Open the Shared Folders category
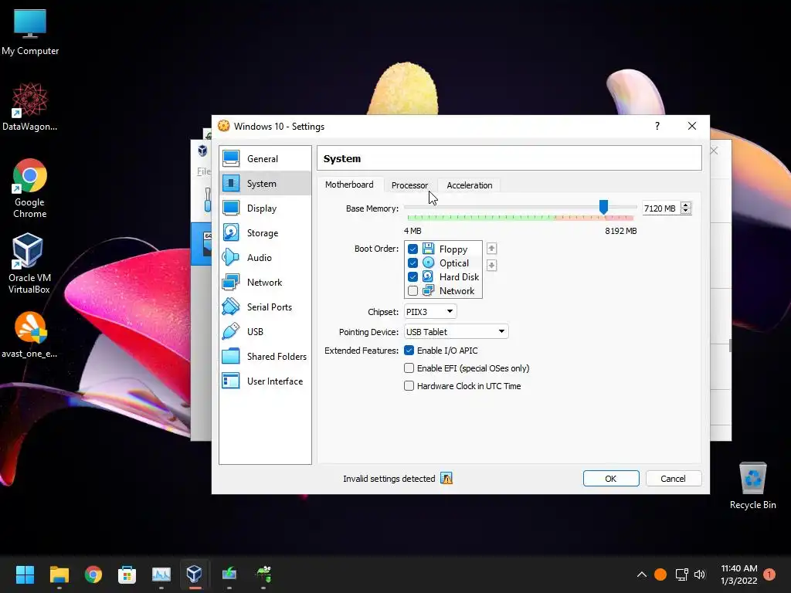 pos(265,357)
